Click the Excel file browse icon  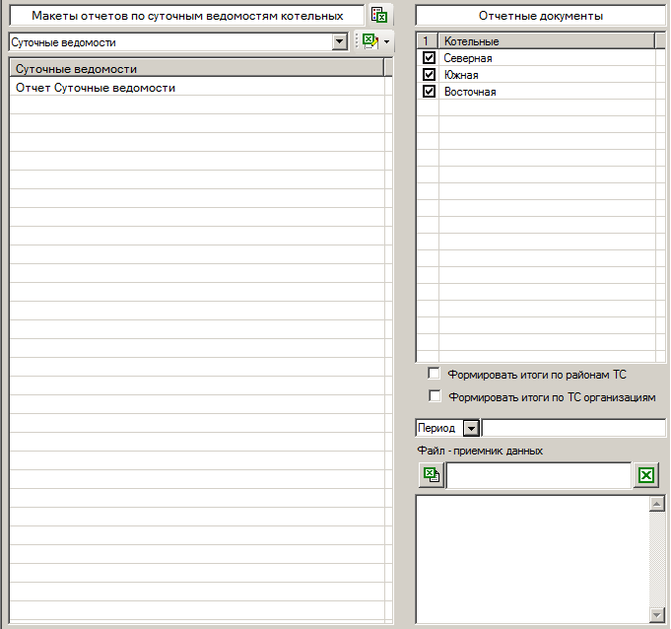point(430,475)
